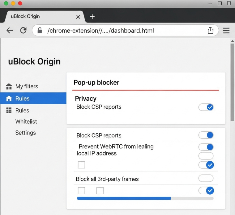Screen dimensions: 235x215
Task: Reload the dashboard page
Action: 23,30
